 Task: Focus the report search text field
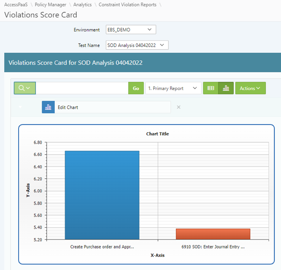coord(82,88)
